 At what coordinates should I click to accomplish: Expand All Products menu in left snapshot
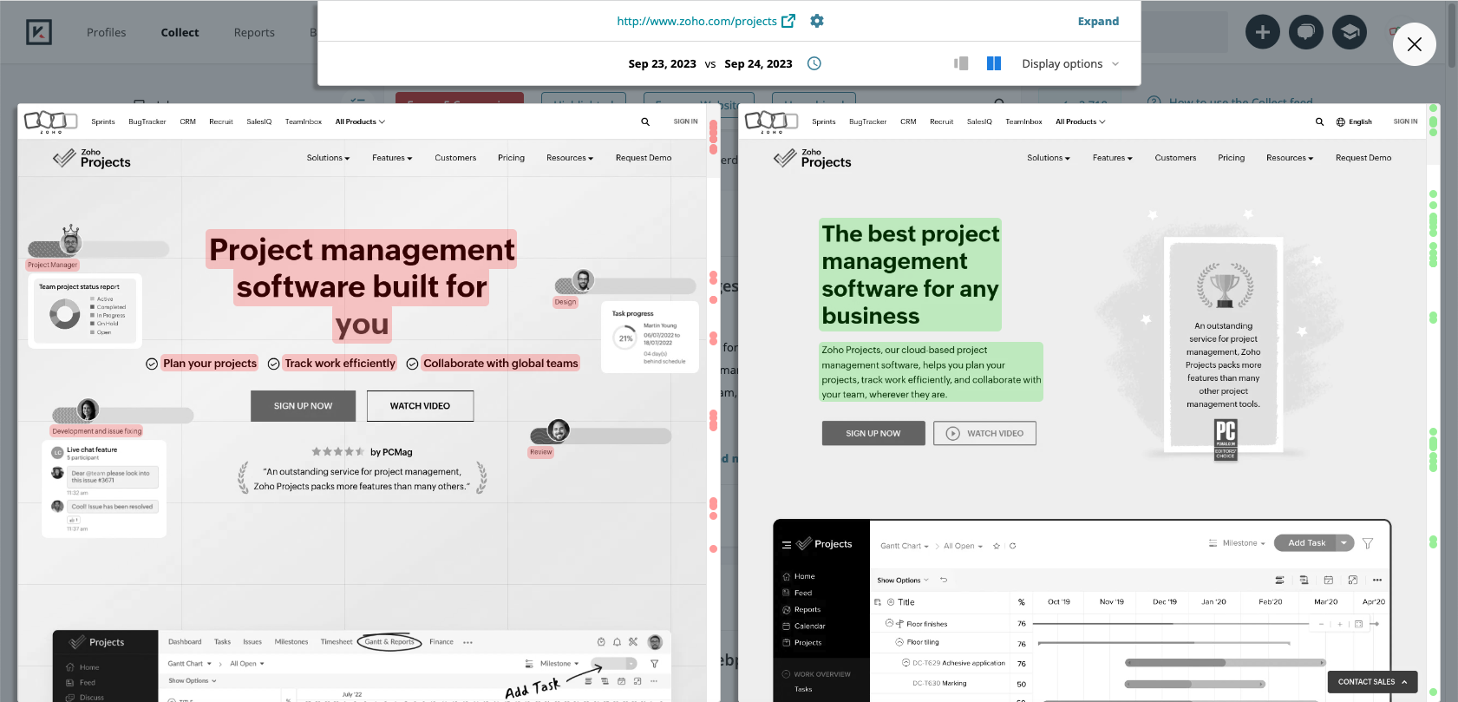click(x=360, y=121)
